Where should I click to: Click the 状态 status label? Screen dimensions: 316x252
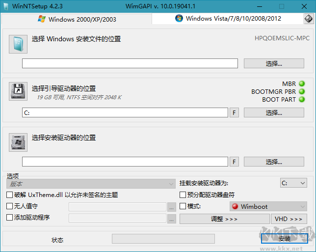point(57,240)
